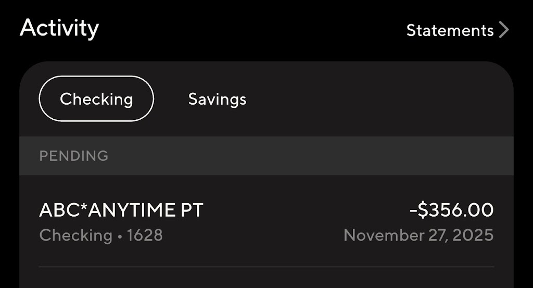Click the November 27, 2025 date

click(418, 235)
